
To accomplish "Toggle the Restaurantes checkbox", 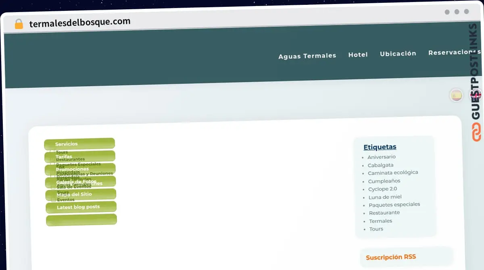I will point(52,159).
